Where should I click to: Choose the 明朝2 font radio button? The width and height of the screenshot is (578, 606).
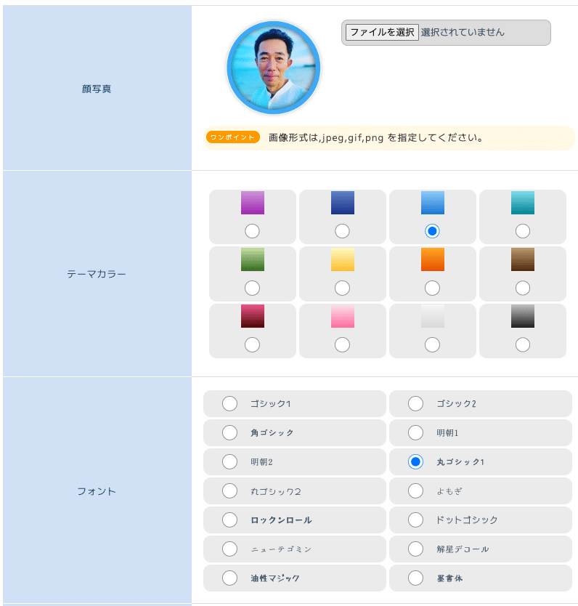229,461
